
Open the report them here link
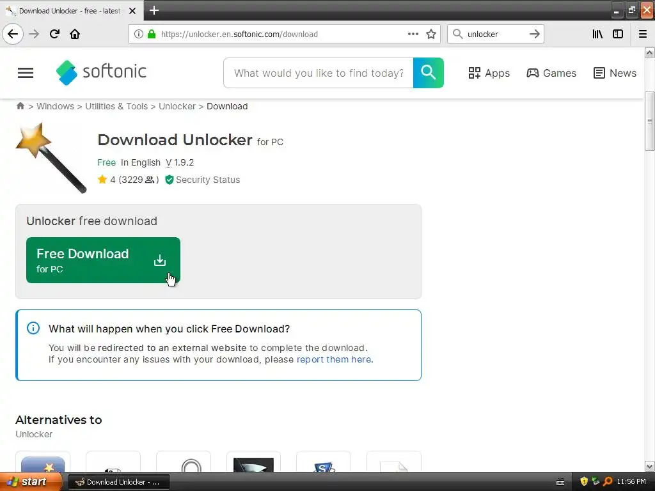[334, 359]
